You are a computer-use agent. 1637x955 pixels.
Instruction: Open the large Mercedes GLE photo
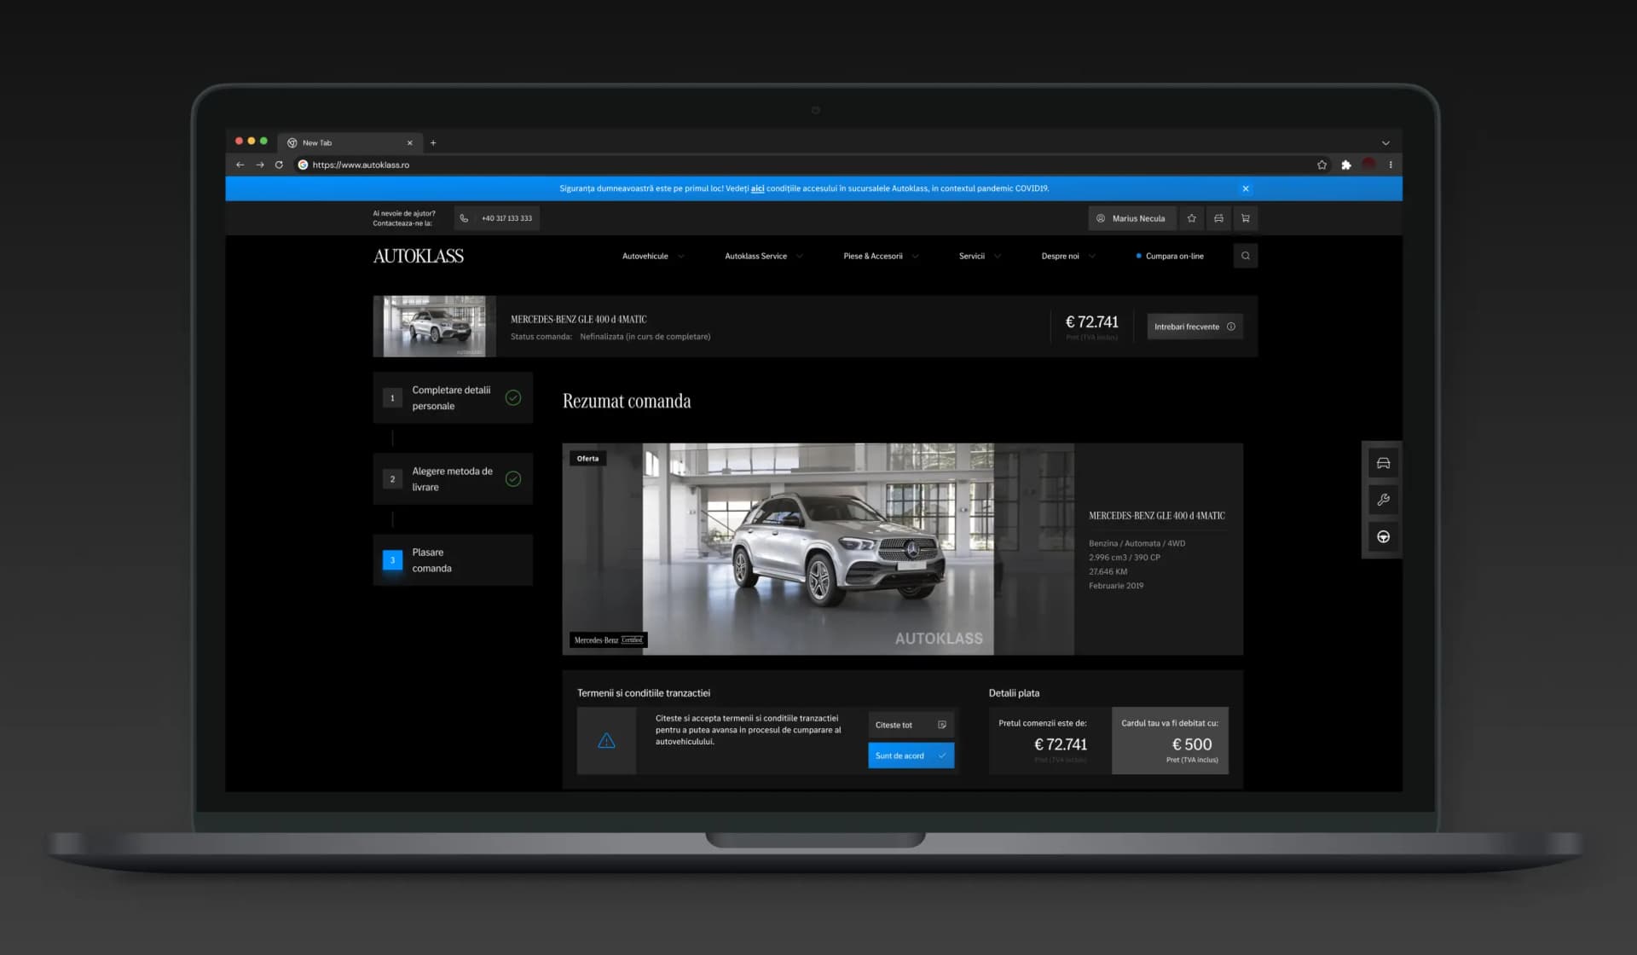[x=818, y=549]
